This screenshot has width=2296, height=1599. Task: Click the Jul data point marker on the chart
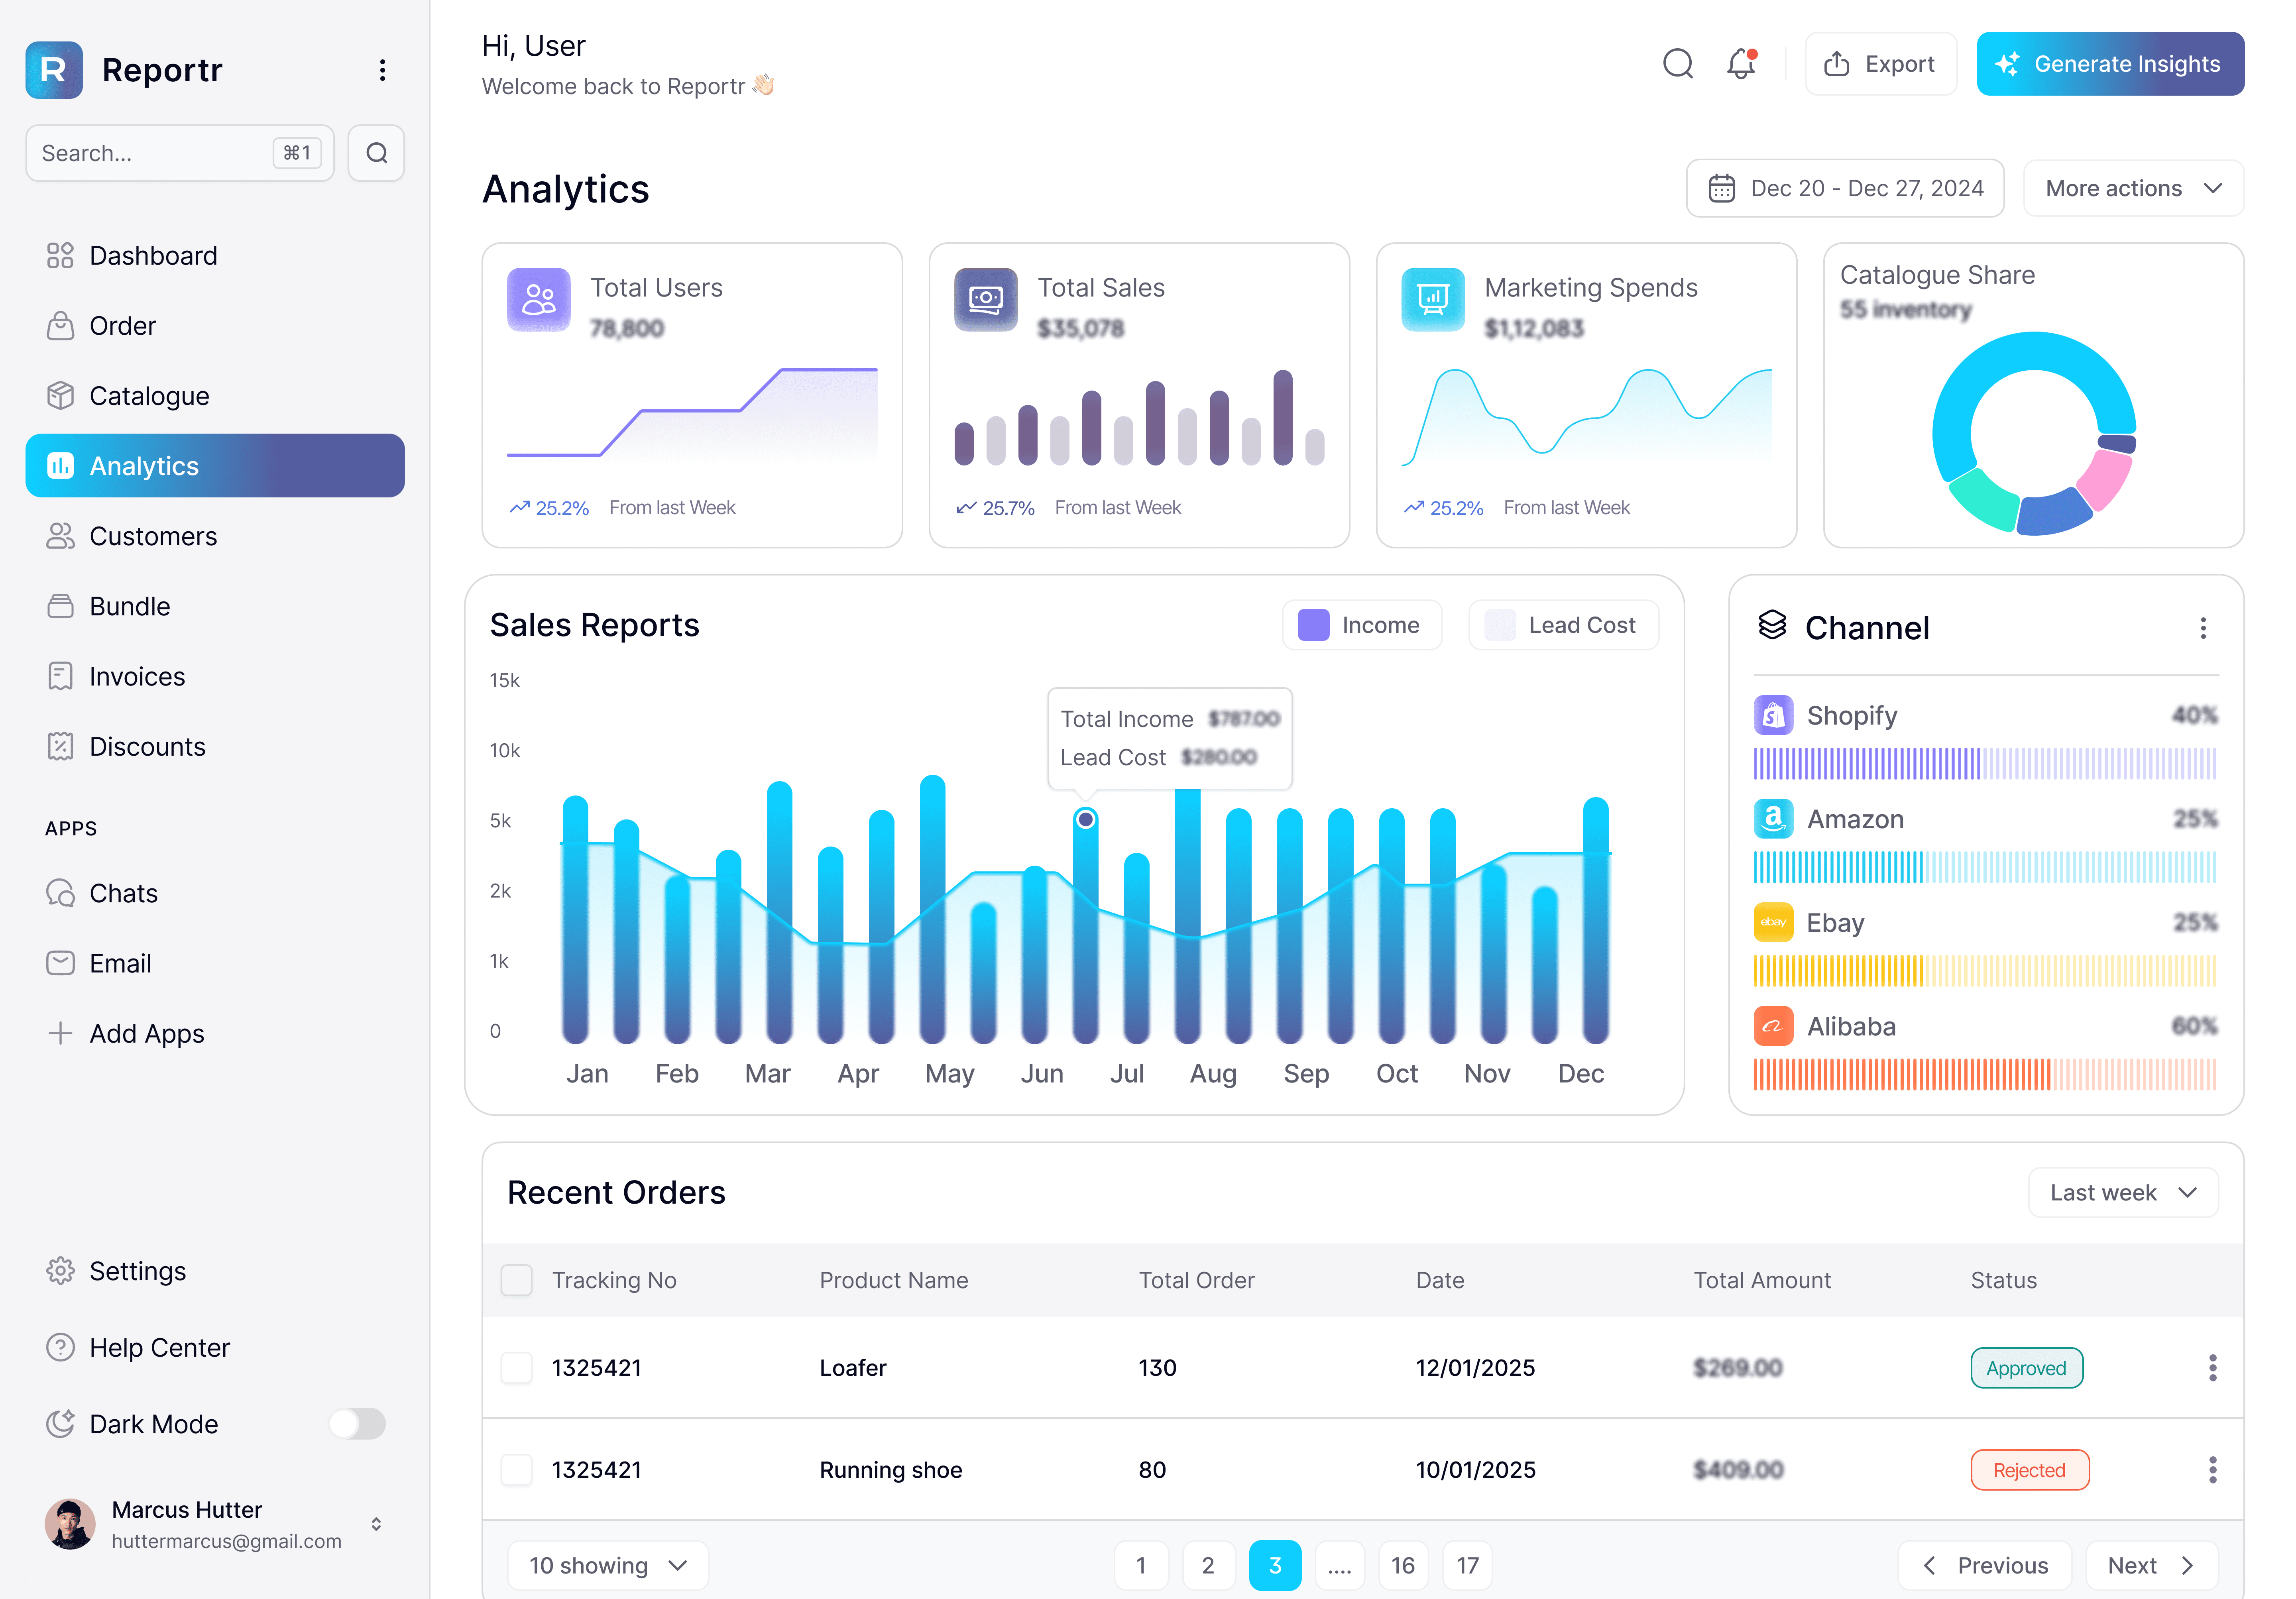pos(1085,819)
